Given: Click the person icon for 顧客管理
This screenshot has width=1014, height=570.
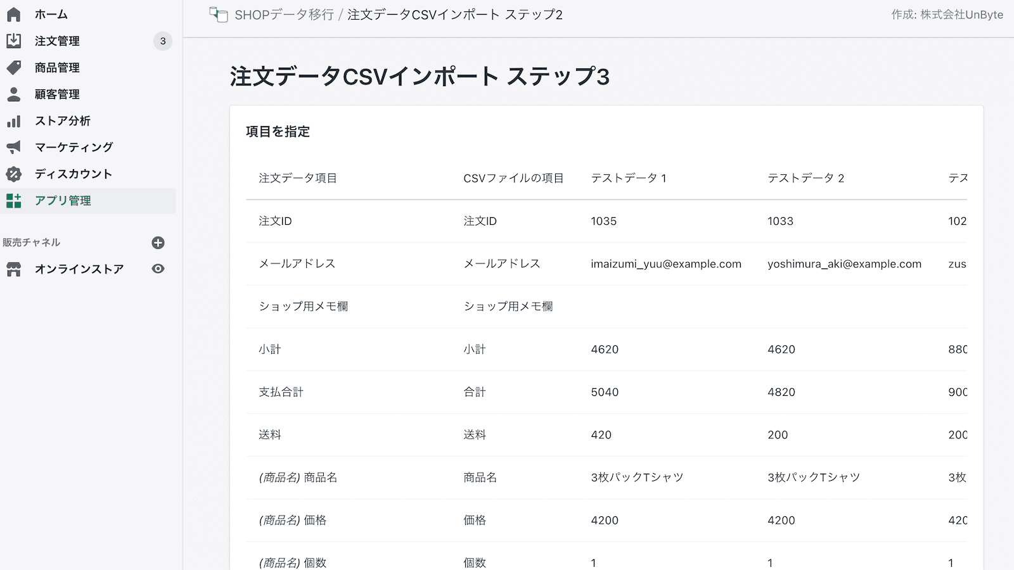Looking at the screenshot, I should (x=15, y=94).
